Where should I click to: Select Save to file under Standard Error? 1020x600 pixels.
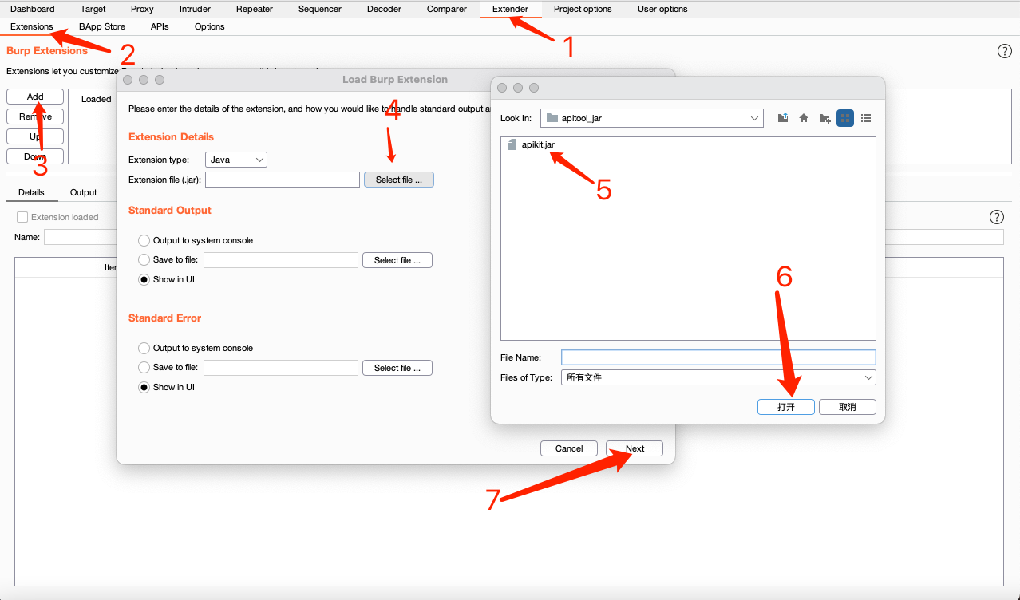(x=144, y=367)
